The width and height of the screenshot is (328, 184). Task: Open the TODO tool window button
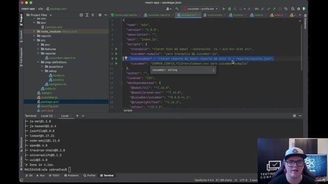tap(54, 175)
